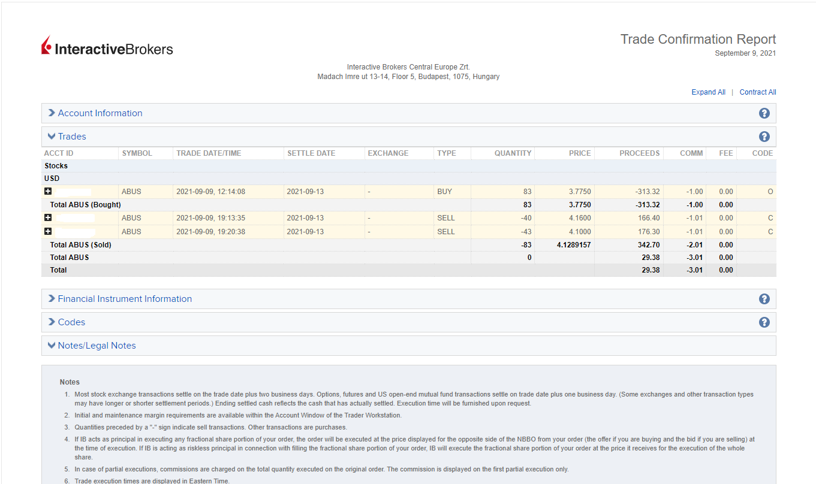Screen dimensions: 816x484
Task: Click quantity -40 cell
Action: (x=526, y=218)
